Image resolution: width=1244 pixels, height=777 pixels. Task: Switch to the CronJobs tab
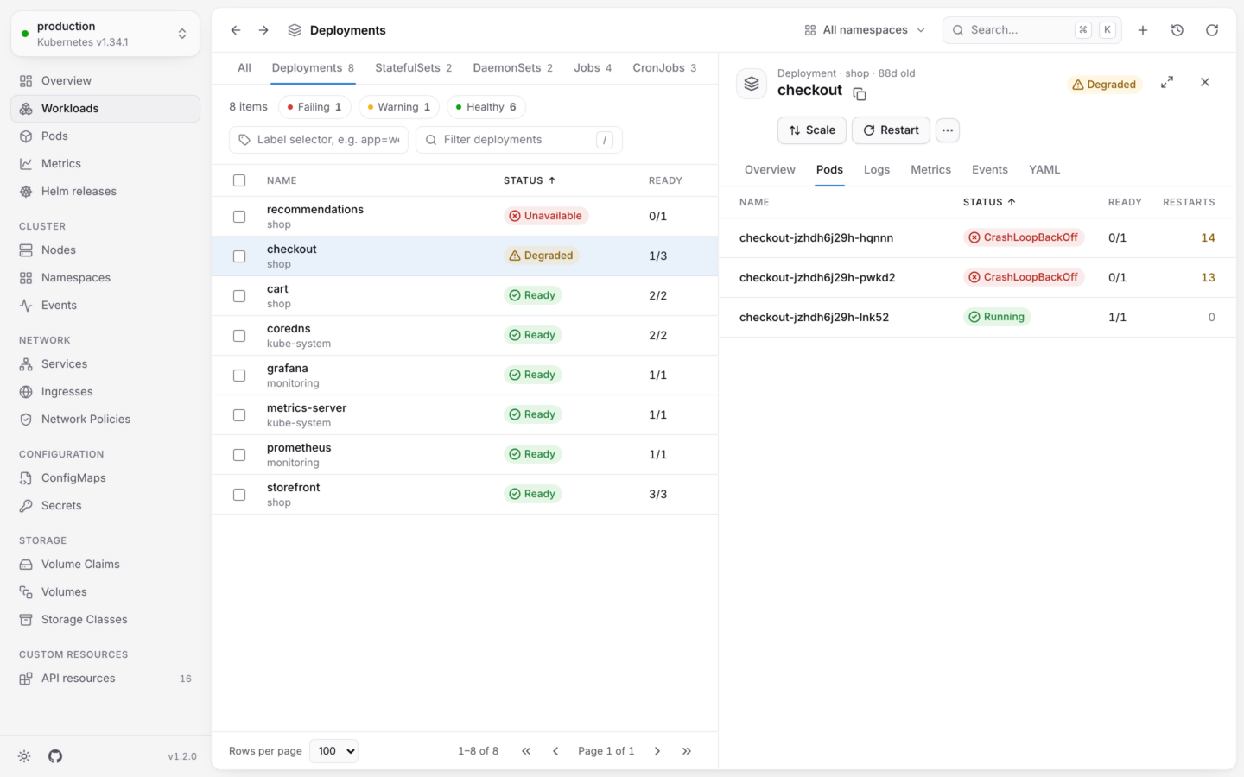point(664,68)
